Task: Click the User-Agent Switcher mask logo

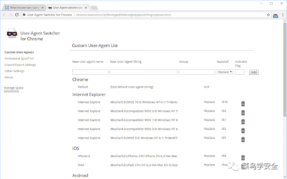Action: click(12, 33)
